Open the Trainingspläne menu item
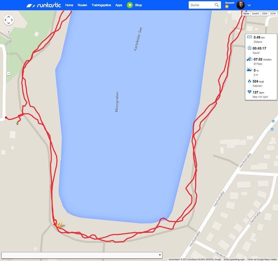Screen dimensions: 278x261 click(x=101, y=5)
